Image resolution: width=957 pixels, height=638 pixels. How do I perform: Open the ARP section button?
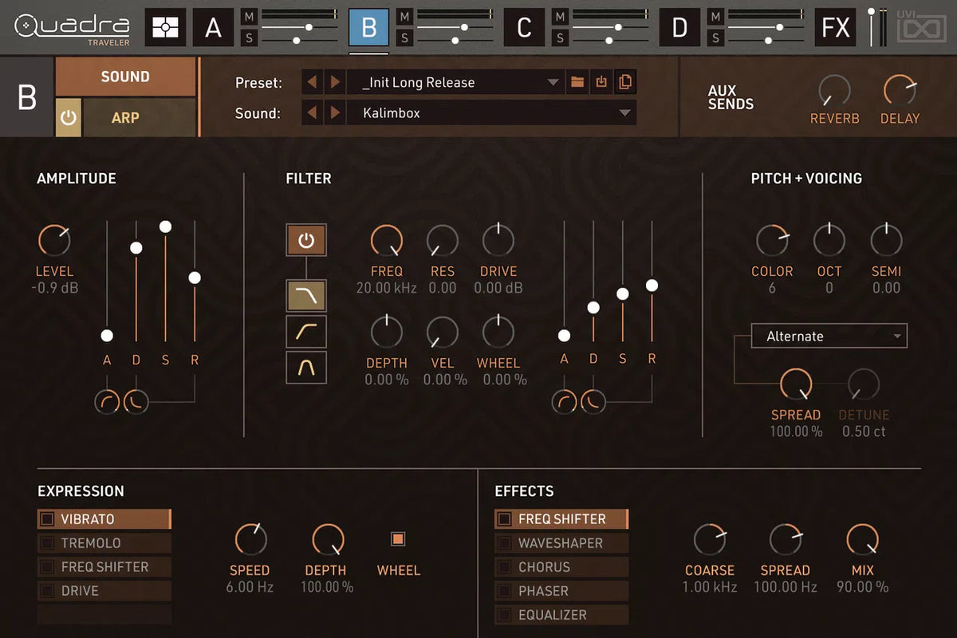point(125,117)
